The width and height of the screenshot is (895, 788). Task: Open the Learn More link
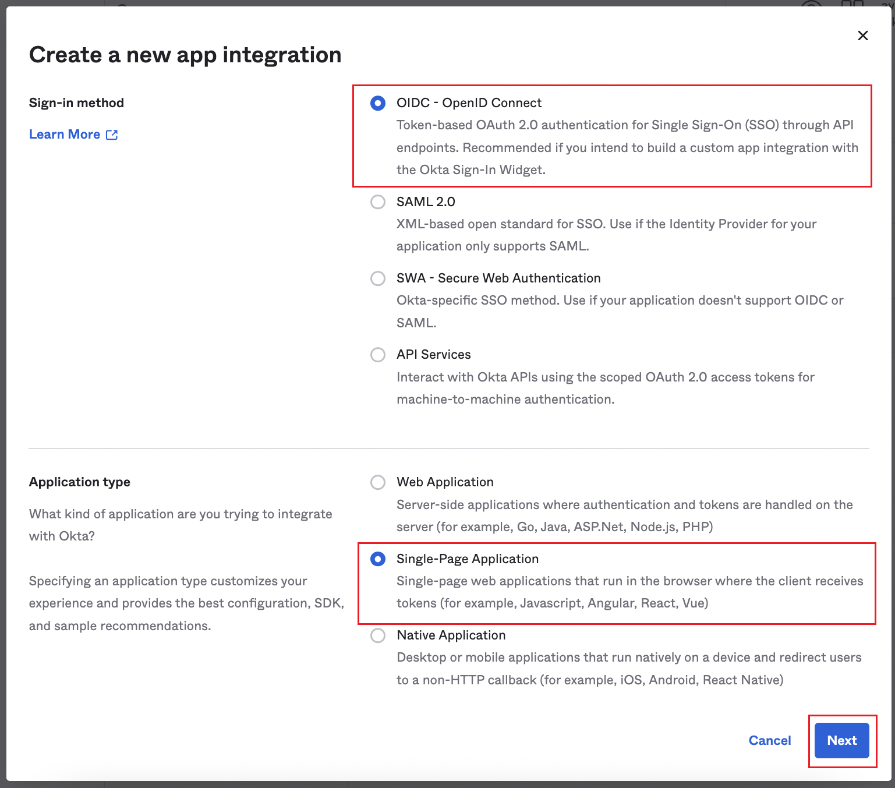(65, 135)
